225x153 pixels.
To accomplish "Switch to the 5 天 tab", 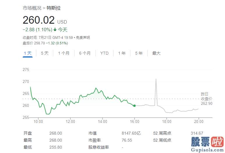I will [45, 53].
